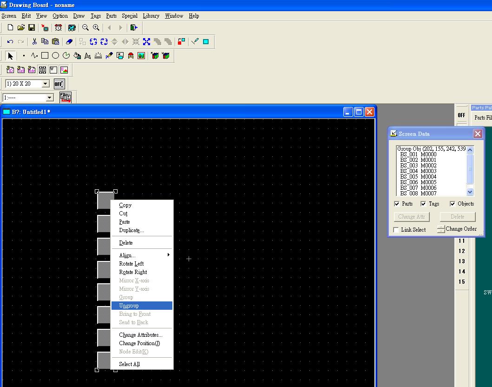This screenshot has height=387, width=492.
Task: Select the arrow pointer selection tool
Action: [x=10, y=56]
